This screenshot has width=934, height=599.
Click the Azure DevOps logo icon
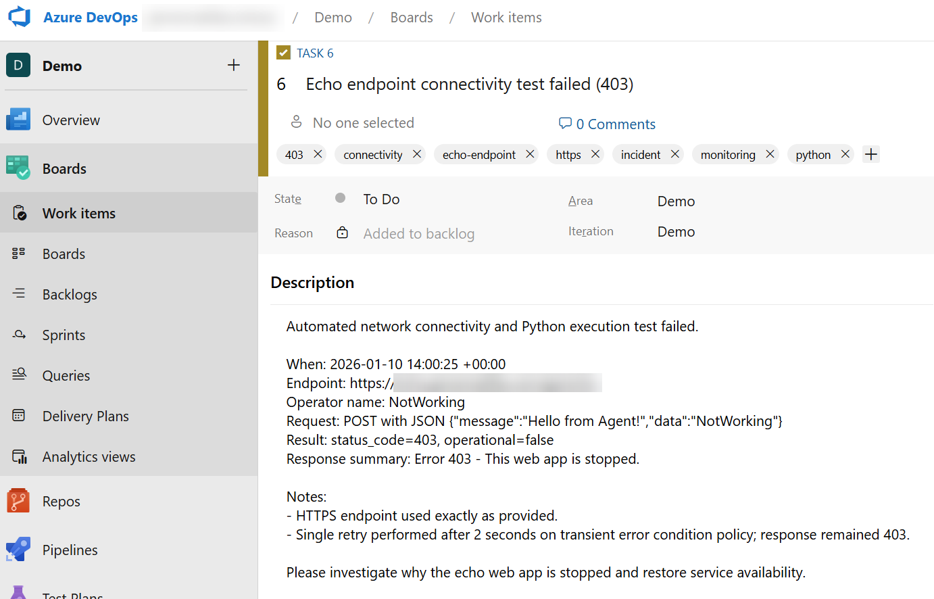click(x=19, y=17)
